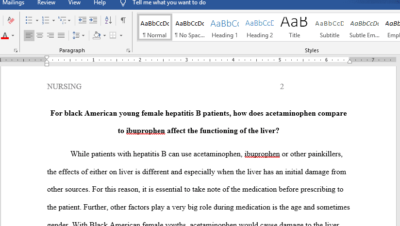Viewport: 400px width, 226px height.
Task: Click the Tell me what you want search box
Action: pyautogui.click(x=169, y=3)
